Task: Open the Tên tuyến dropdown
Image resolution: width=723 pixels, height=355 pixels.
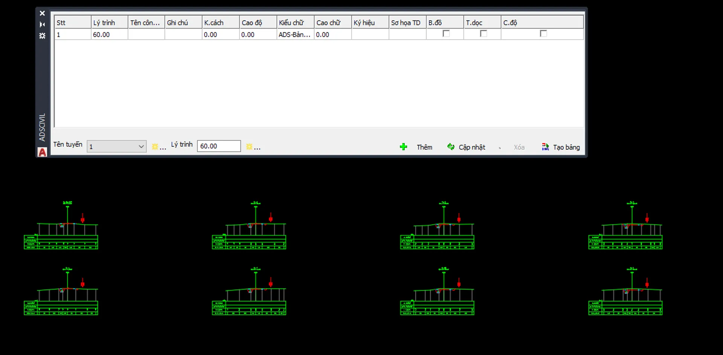Action: [x=116, y=146]
